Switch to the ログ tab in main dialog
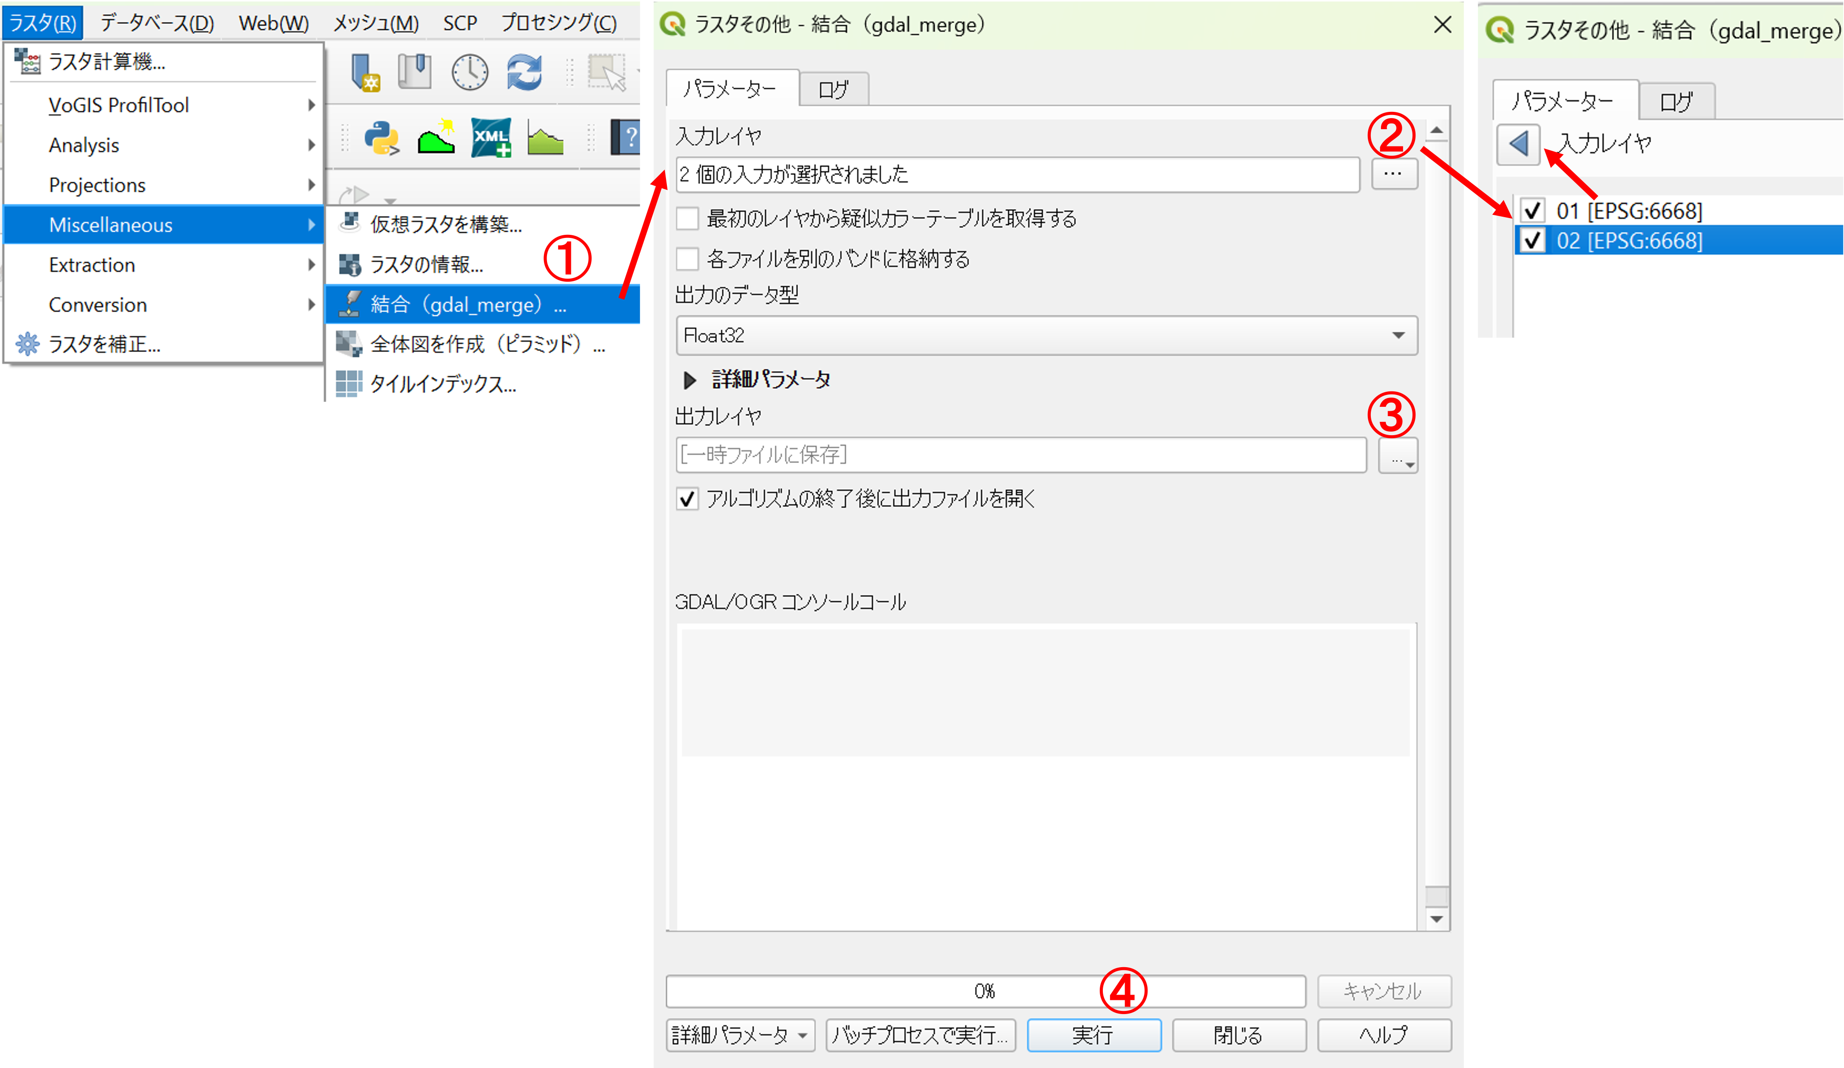The image size is (1844, 1068). pyautogui.click(x=833, y=90)
